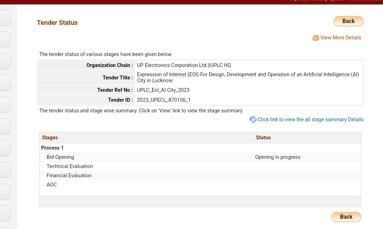This screenshot has height=229, width=383.
Task: Select the Tender ID value 2023_UPECL_870106_1
Action: [x=163, y=100]
